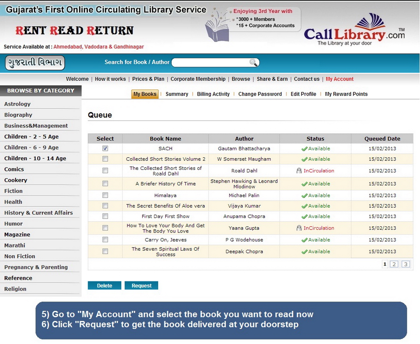420x344 pixels.
Task: Tick the Himalaya book checkbox
Action: 105,195
